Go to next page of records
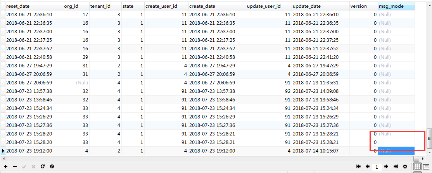Viewport: 432px width, 173px height. pos(386,166)
